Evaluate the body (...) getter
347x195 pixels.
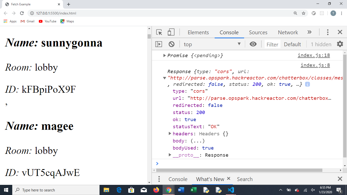(x=198, y=141)
